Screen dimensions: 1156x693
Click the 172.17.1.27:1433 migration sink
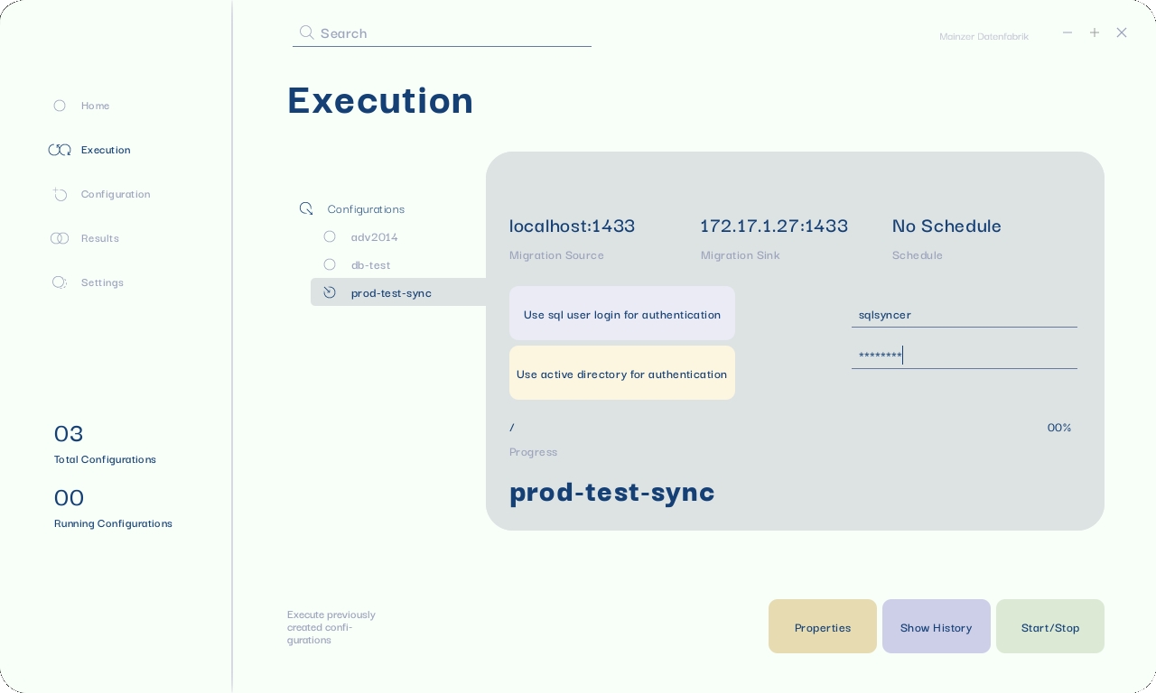tap(774, 226)
